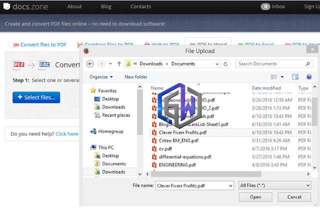Click the file list scroll up arrow
320x224 pixels.
coord(314,87)
